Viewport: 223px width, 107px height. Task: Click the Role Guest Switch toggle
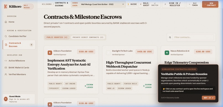pos(149,4)
